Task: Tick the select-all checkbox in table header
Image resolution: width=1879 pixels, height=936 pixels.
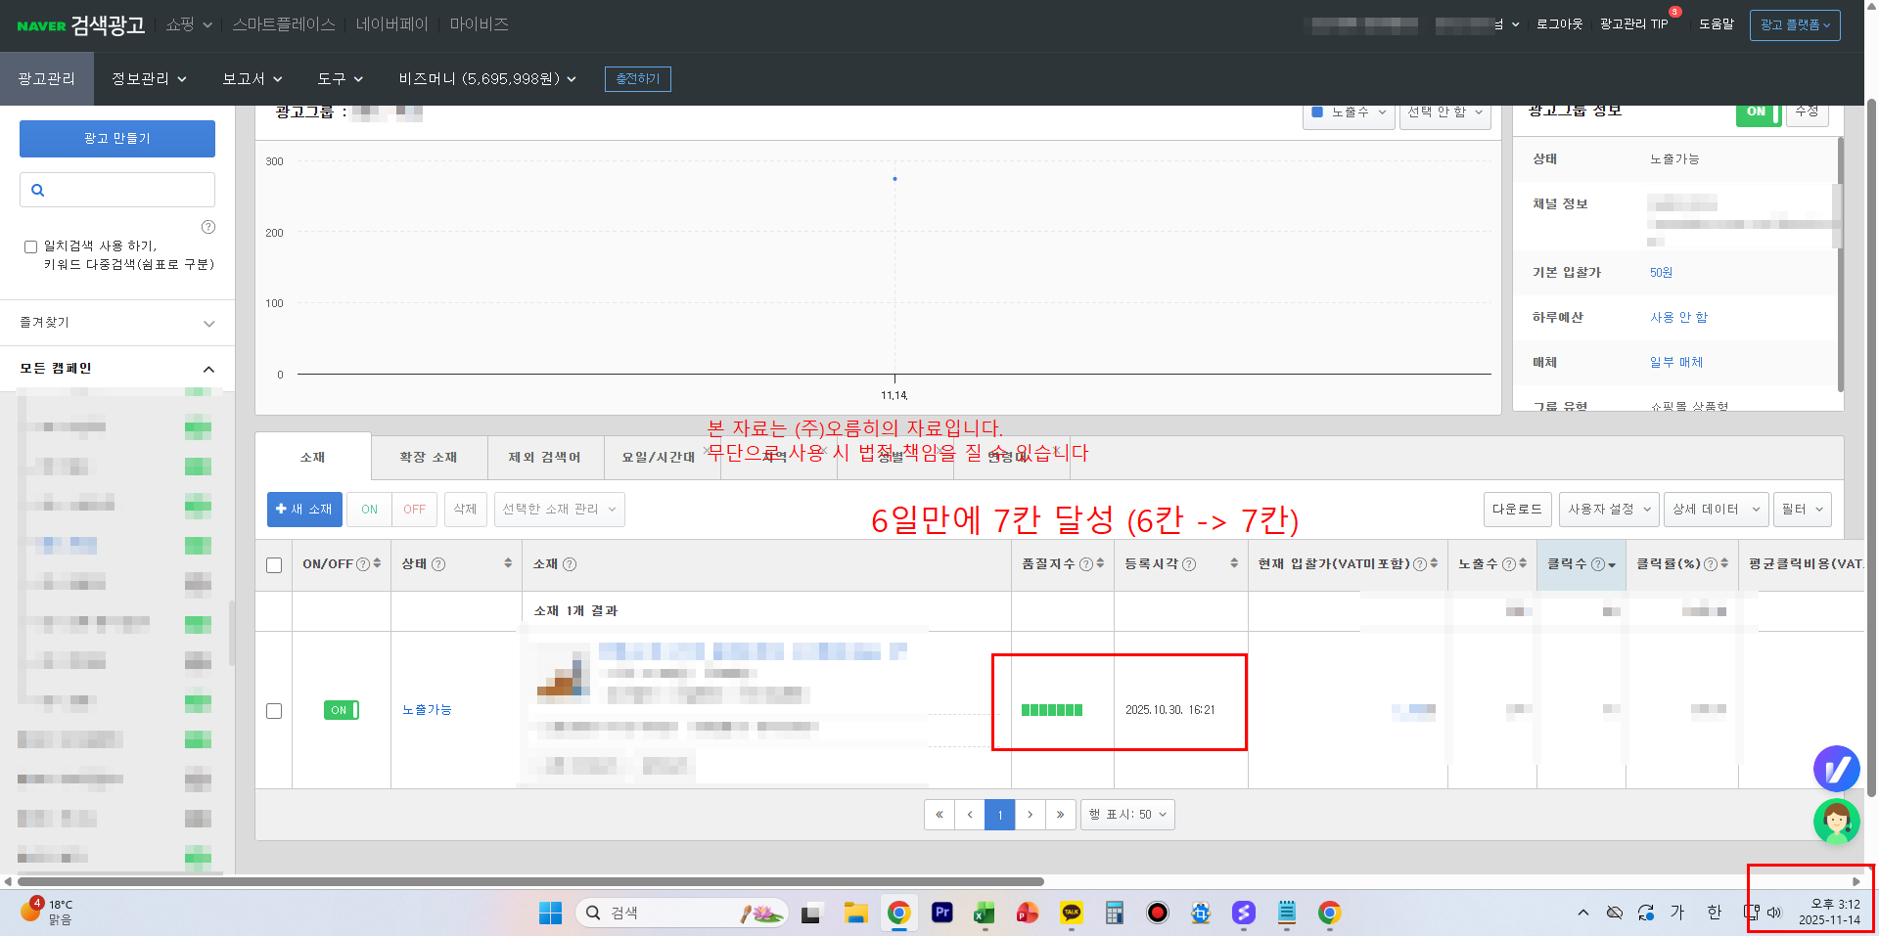Action: click(x=274, y=565)
